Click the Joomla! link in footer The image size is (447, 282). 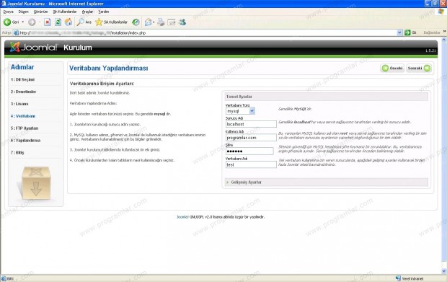pos(182,217)
